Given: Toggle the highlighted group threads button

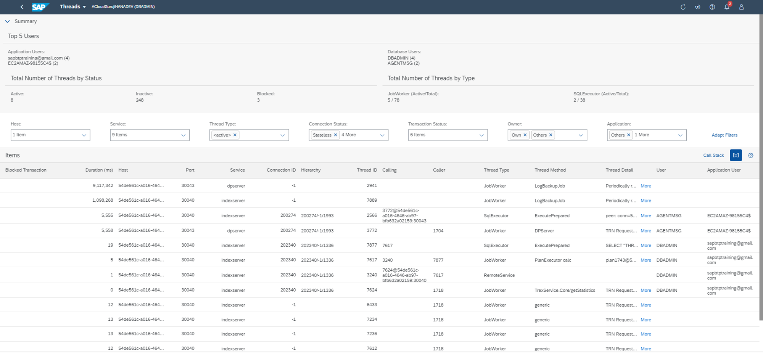Looking at the screenshot, I should tap(736, 156).
